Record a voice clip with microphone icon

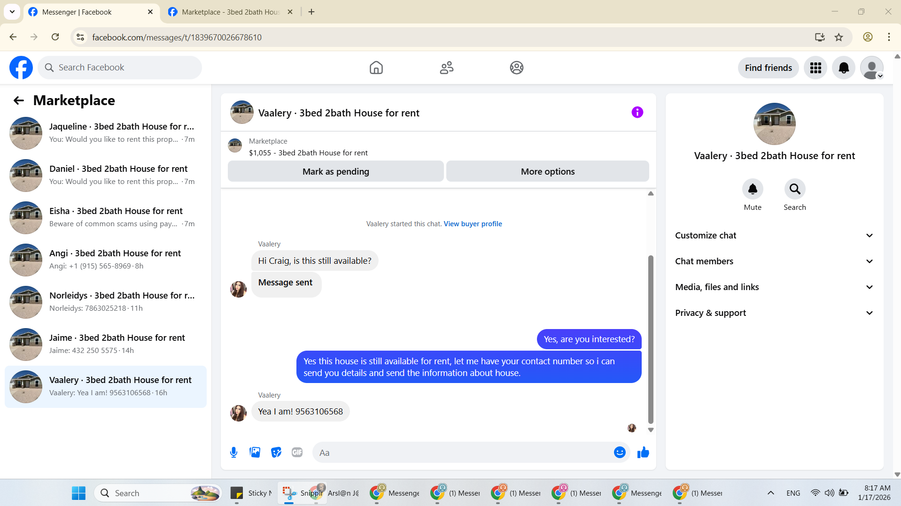(x=233, y=452)
